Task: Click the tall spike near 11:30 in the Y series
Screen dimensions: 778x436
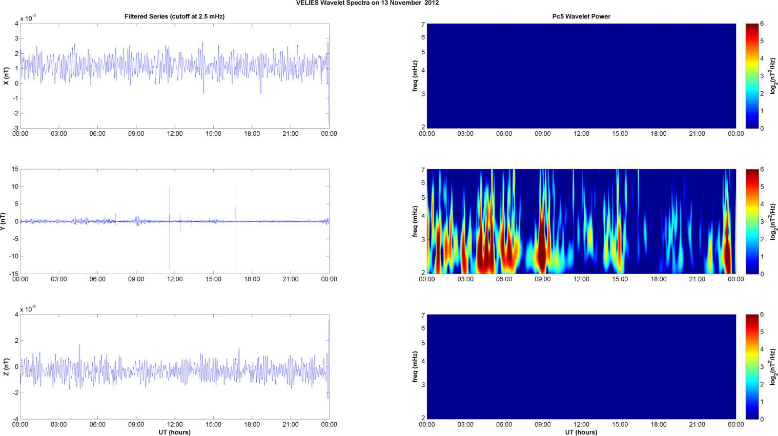Action: [x=170, y=227]
